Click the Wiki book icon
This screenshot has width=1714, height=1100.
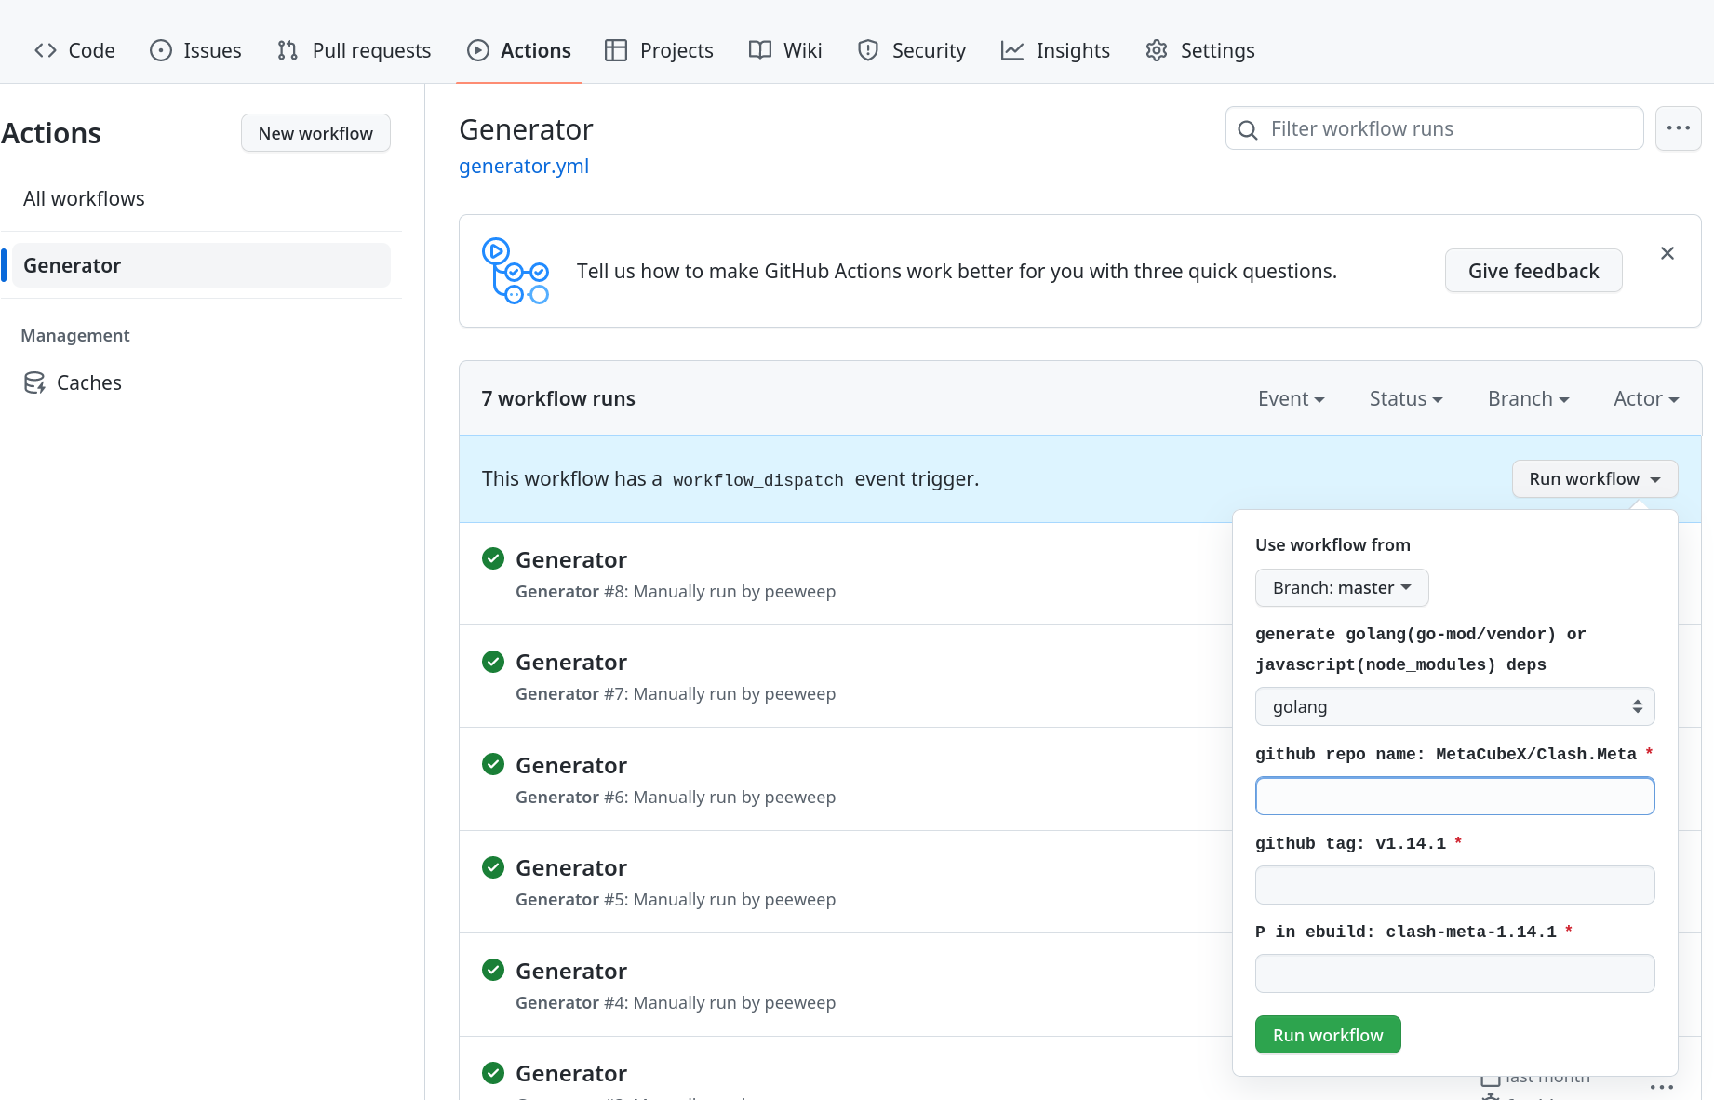point(760,50)
